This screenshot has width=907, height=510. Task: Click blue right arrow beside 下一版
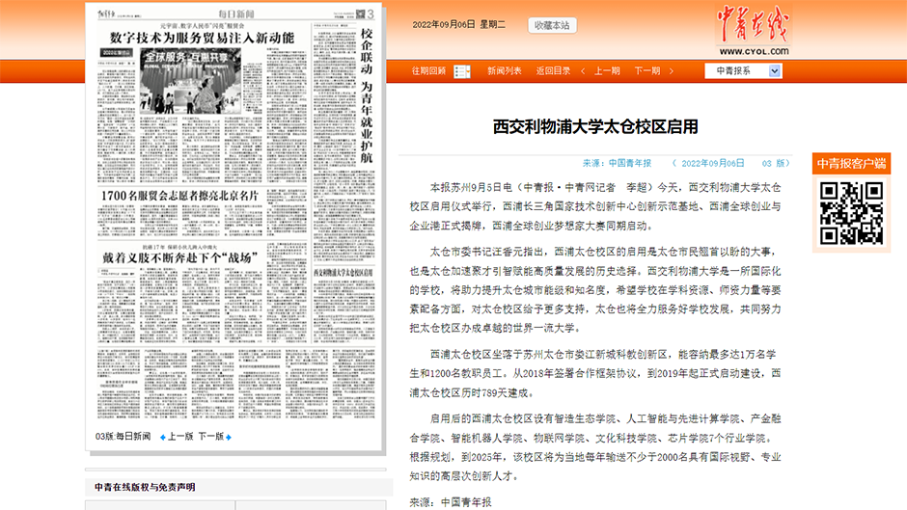tap(229, 437)
